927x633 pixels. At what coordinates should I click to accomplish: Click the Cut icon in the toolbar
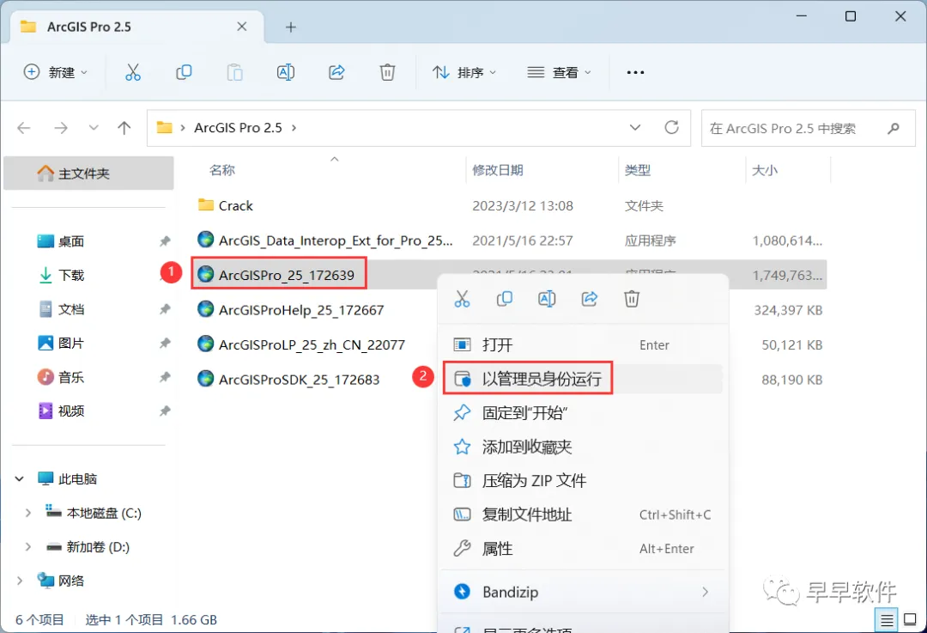tap(133, 72)
